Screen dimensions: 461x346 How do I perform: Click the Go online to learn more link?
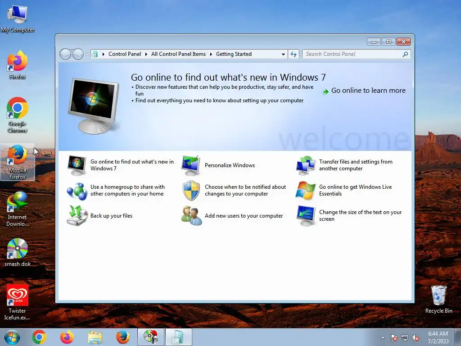[x=364, y=91]
